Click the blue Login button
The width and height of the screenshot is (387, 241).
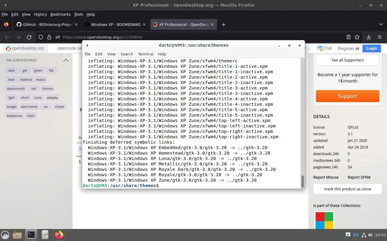[x=372, y=48]
